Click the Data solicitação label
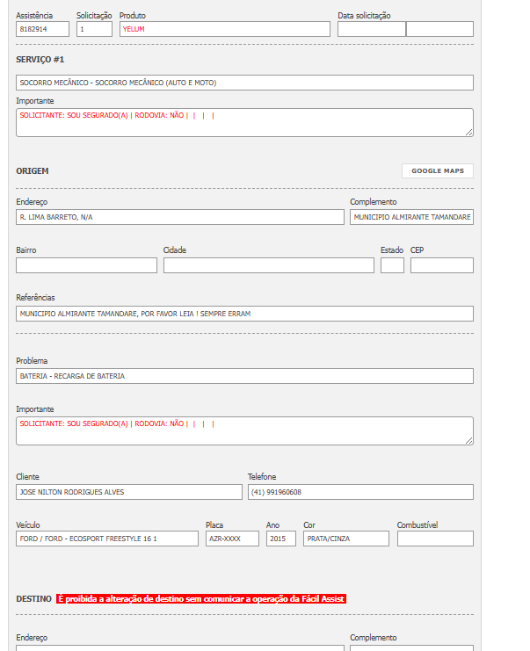 (x=364, y=15)
